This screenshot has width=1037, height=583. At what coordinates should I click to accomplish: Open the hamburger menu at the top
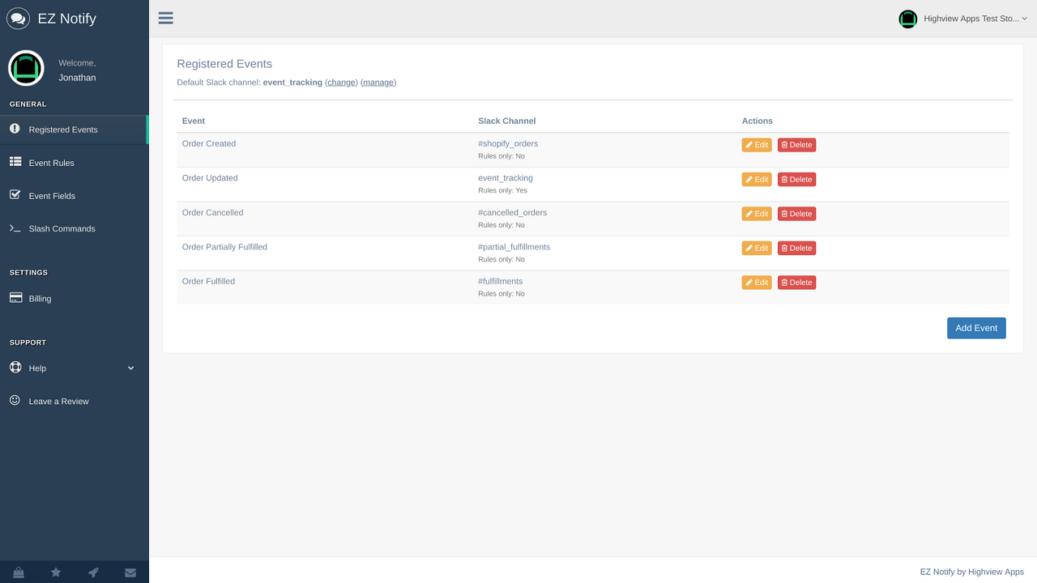point(165,18)
